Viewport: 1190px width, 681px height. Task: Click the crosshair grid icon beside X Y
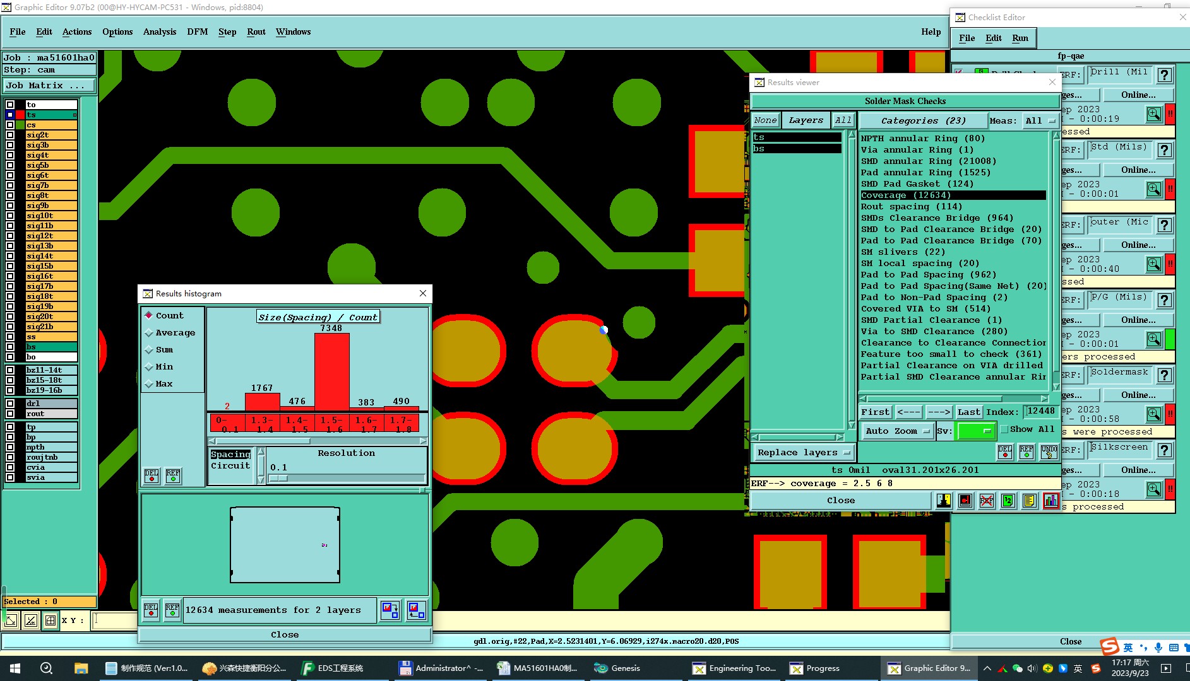pyautogui.click(x=51, y=620)
